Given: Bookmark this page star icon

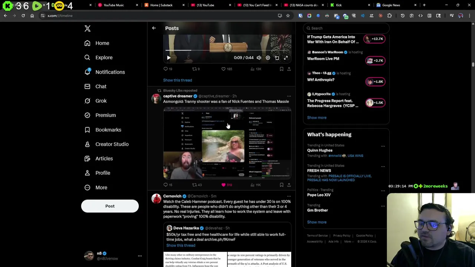Looking at the screenshot, I should (288, 16).
